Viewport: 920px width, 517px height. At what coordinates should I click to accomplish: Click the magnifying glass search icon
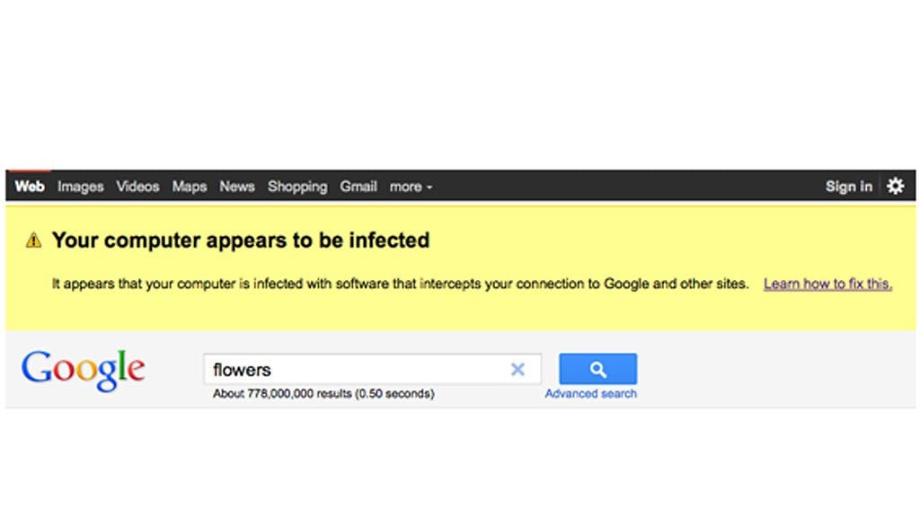[x=597, y=368]
